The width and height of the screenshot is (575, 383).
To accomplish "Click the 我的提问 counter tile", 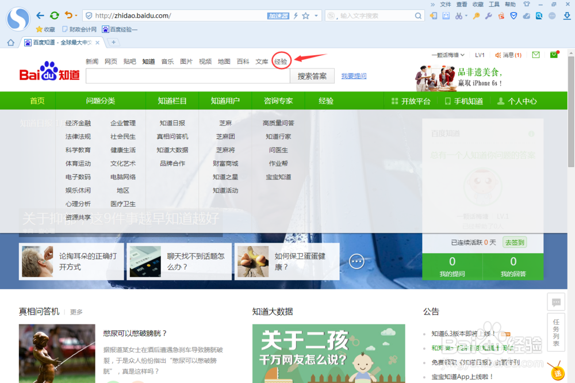I will coord(452,267).
